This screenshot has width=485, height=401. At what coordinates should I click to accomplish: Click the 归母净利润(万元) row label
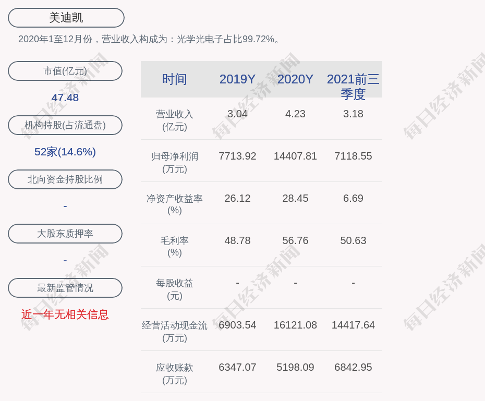175,163
